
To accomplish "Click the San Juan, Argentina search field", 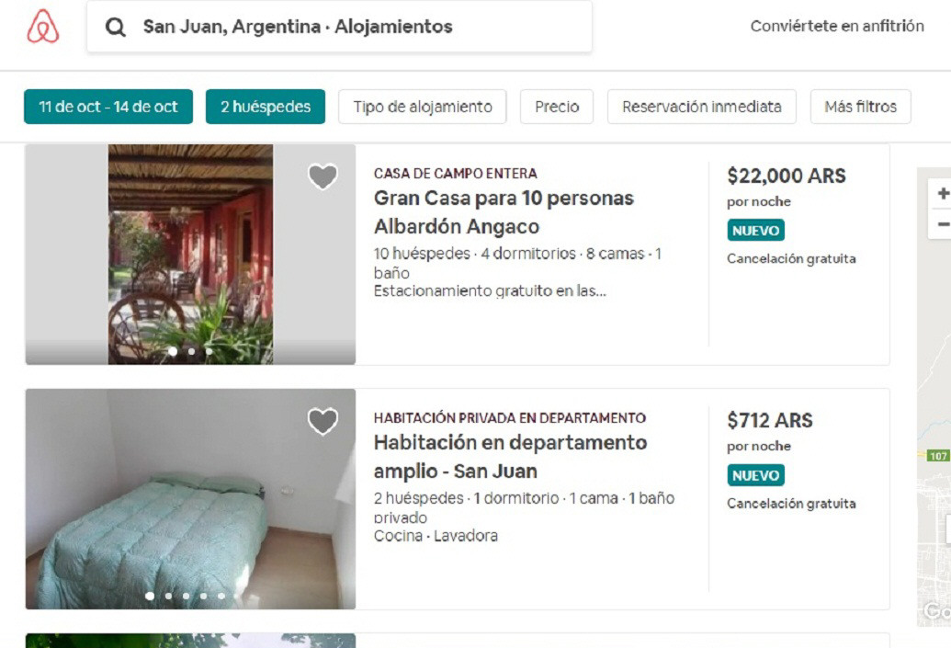I will (x=340, y=27).
